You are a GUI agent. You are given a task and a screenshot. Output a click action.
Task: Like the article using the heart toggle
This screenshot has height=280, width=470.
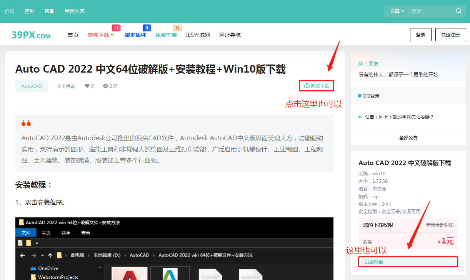tap(87, 86)
